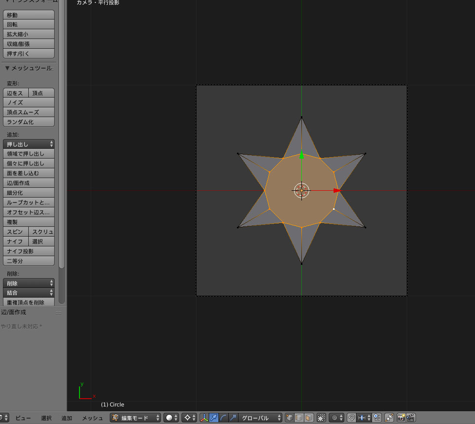The height and width of the screenshot is (424, 475).
Task: Enable the scale manipulator icon
Action: pyautogui.click(x=233, y=418)
